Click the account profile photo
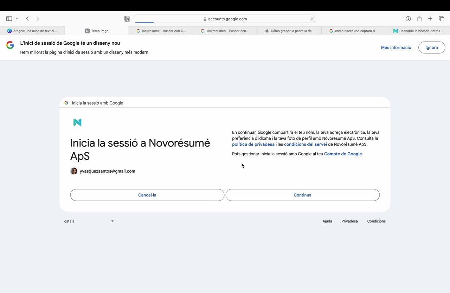This screenshot has width=450, height=293. pos(74,171)
